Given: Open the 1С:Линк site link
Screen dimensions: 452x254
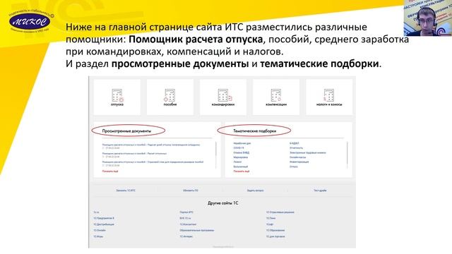Looking at the screenshot, I should coord(270,218).
